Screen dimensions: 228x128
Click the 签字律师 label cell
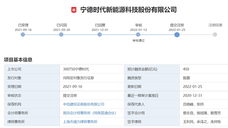pyautogui.click(x=152, y=122)
